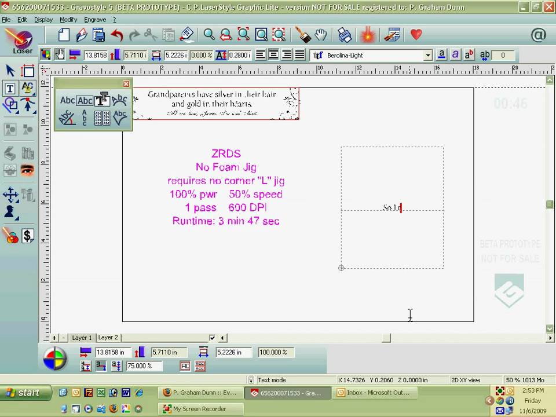The height and width of the screenshot is (417, 556).
Task: Click the Redo arrow icon
Action: coord(134,35)
